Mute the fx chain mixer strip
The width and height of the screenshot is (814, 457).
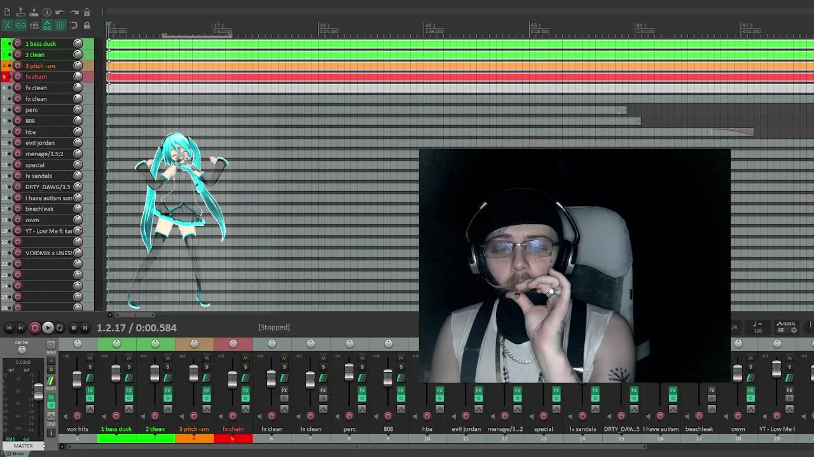tap(245, 358)
